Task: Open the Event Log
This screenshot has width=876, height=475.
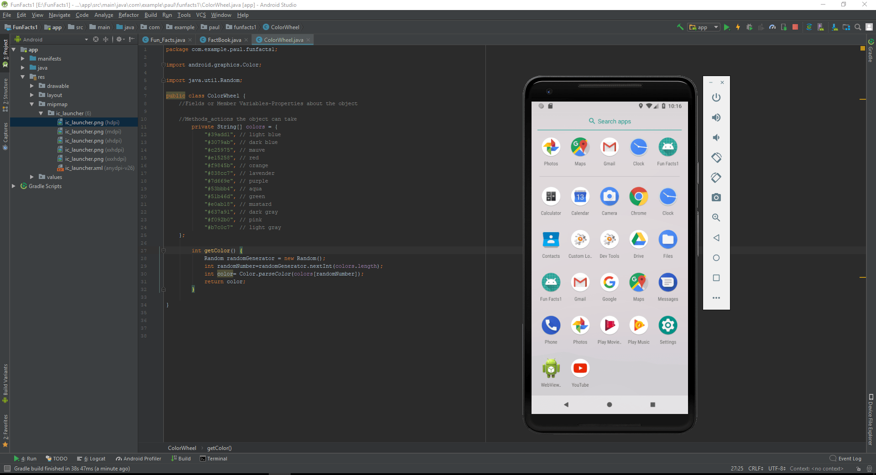Action: [x=845, y=459]
